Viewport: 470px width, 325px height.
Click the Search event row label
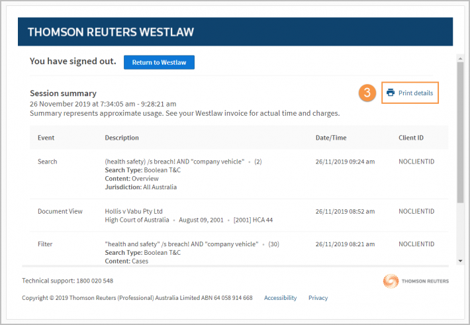pyautogui.click(x=48, y=162)
